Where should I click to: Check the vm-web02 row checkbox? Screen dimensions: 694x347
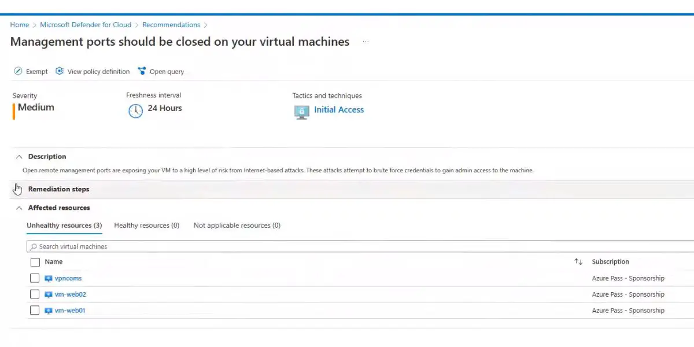(x=35, y=294)
